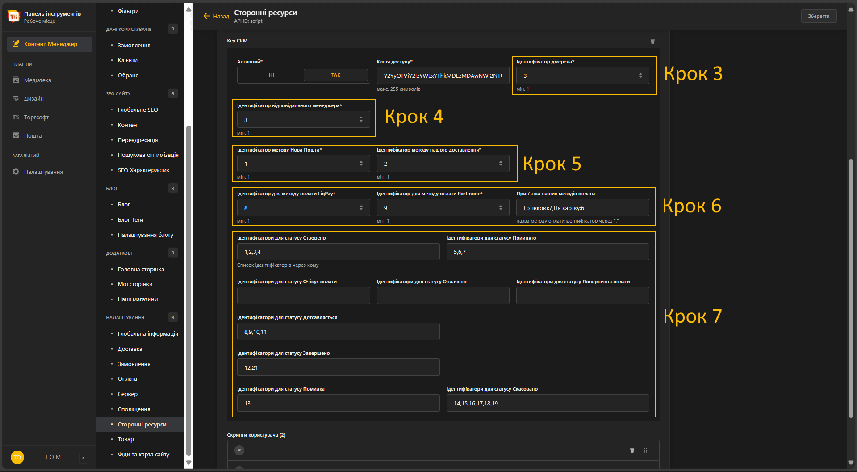Delete the Key CRM block via trash icon

pyautogui.click(x=652, y=41)
